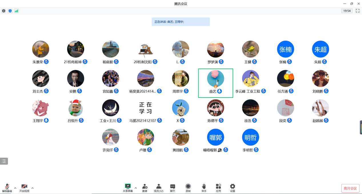Expand audio options arrow beside 解除静音
The image size is (362, 194).
pyautogui.click(x=15, y=188)
